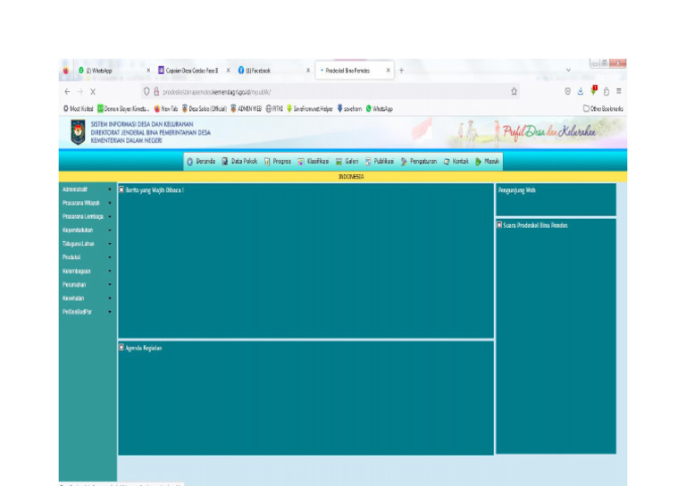Screen dimensions: 686x486
Task: Expand the Prasarana Lembaga sidebar arrow
Action: [x=110, y=216]
